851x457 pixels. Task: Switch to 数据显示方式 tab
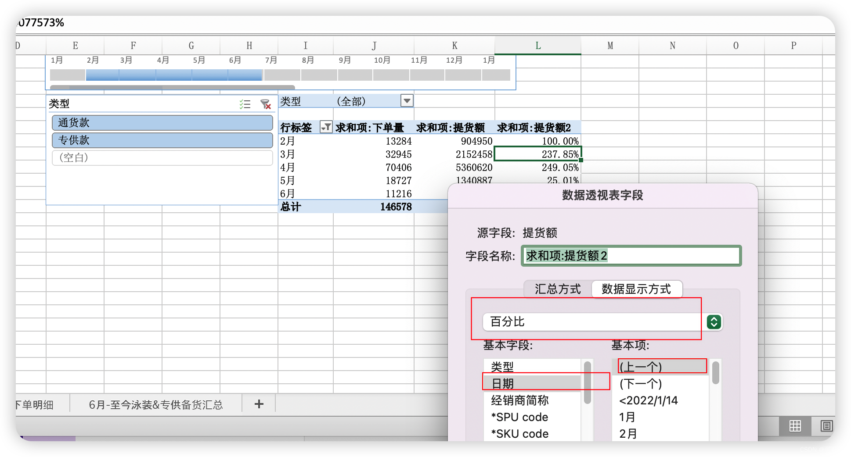(637, 289)
